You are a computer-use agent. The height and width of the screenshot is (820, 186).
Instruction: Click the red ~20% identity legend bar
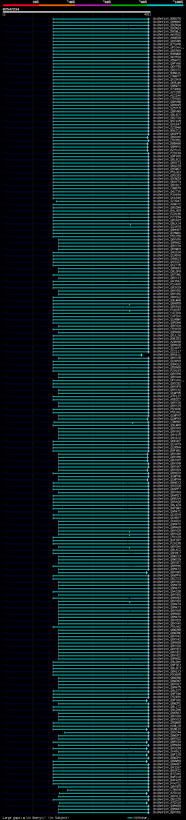pyautogui.click(x=21, y=5)
